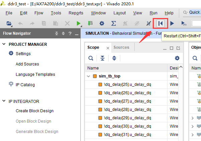Expand all scopes in Scope panel

pos(114,58)
